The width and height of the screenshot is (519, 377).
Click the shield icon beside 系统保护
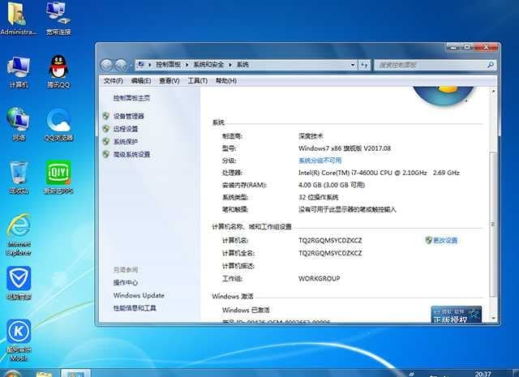106,141
